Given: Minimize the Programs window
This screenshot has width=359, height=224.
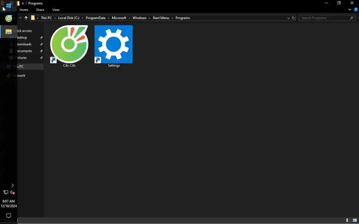Looking at the screenshot, I should [x=326, y=3].
